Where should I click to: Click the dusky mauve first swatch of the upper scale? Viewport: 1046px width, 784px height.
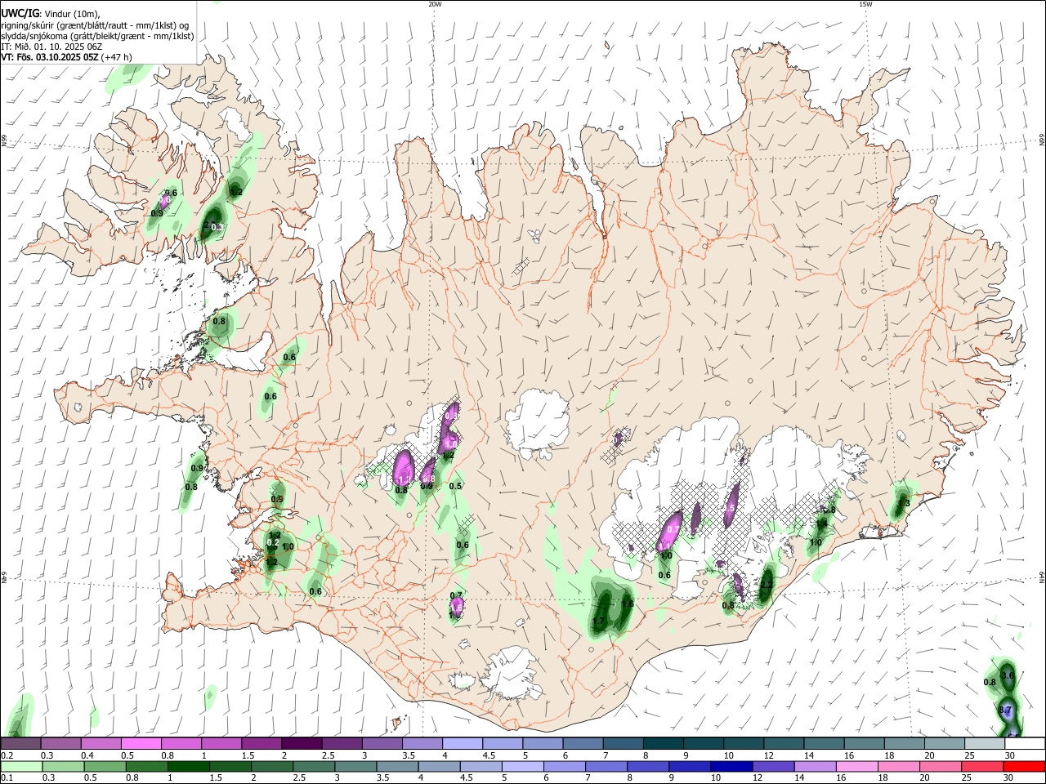click(20, 743)
